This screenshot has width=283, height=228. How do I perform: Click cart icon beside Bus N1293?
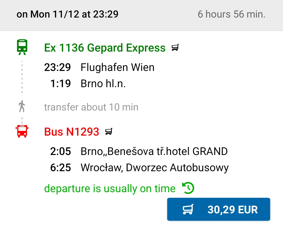coord(109,131)
